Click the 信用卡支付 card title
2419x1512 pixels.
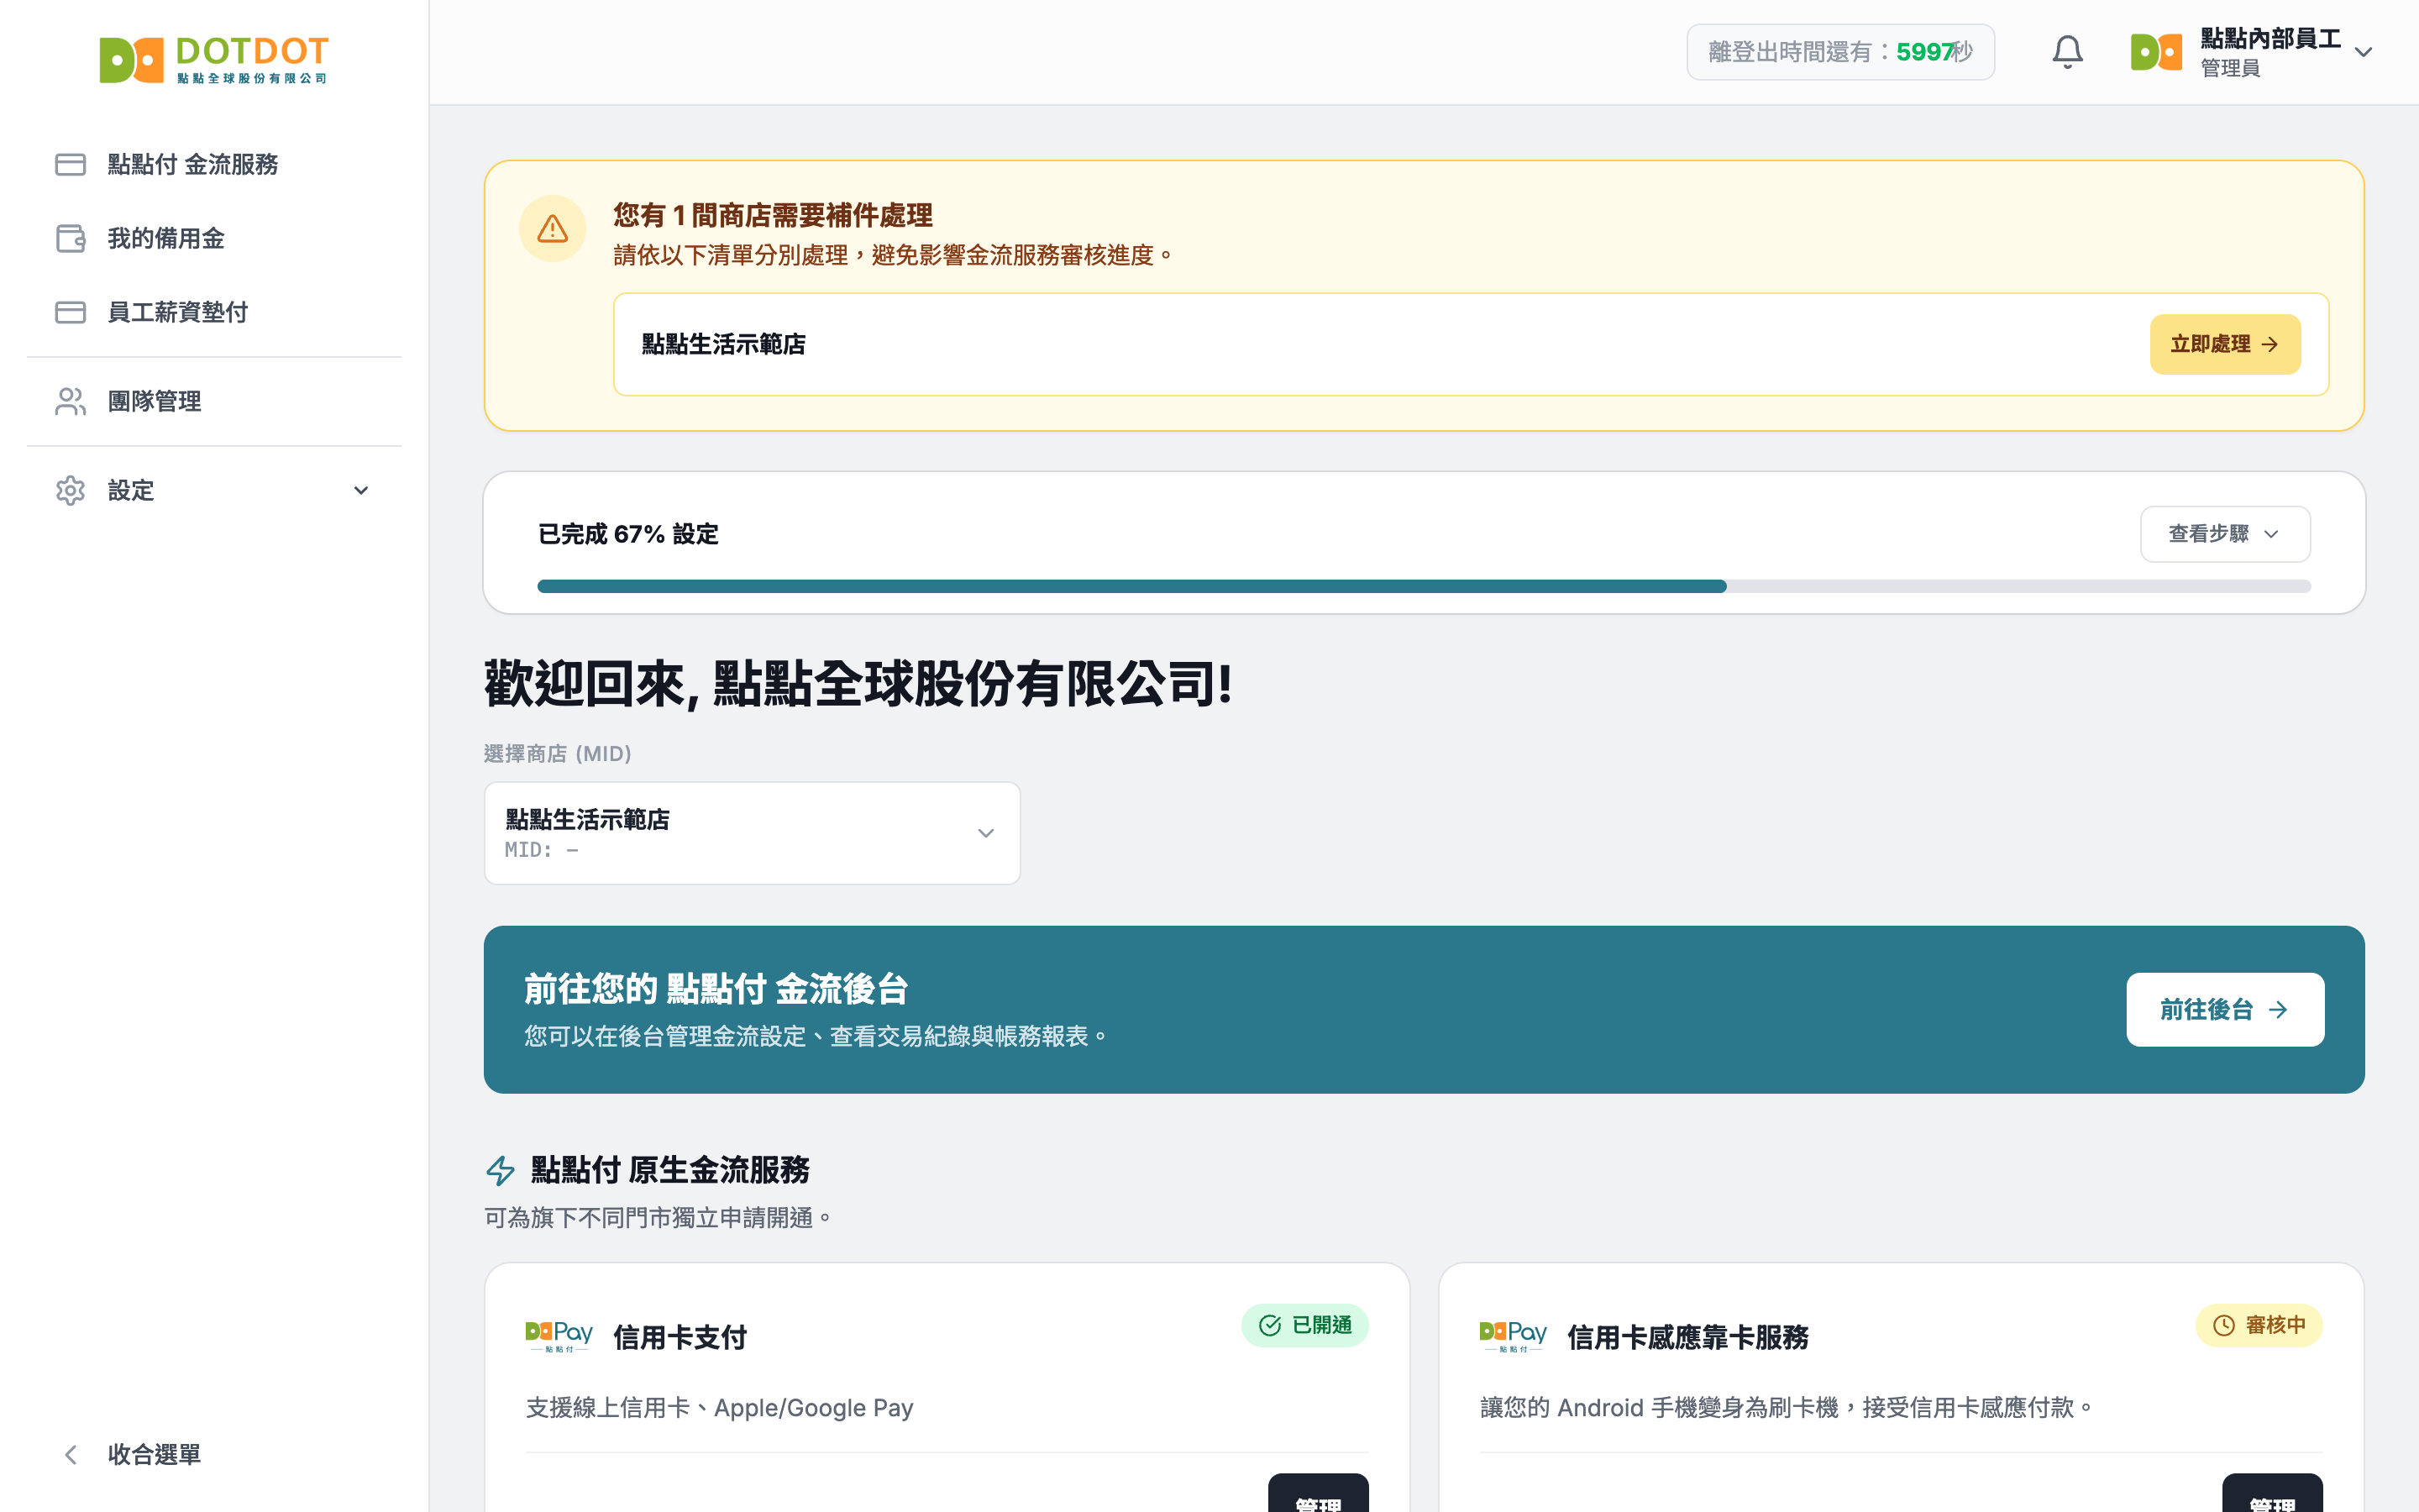(680, 1337)
